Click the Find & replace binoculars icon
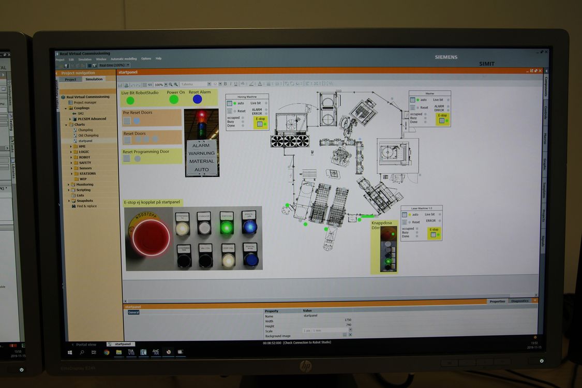 [73, 206]
